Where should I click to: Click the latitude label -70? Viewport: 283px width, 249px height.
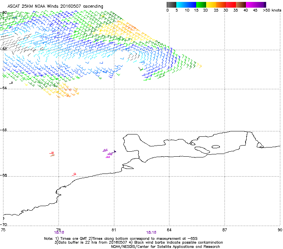(x=3, y=224)
